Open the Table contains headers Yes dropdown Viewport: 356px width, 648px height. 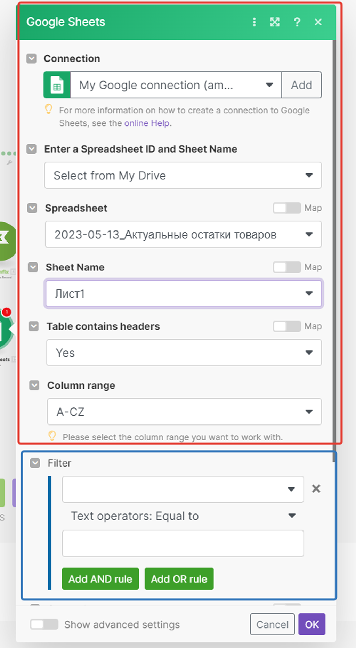184,353
